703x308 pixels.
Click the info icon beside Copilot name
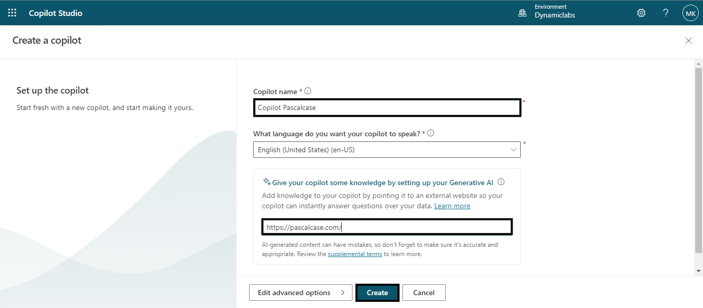coord(308,91)
